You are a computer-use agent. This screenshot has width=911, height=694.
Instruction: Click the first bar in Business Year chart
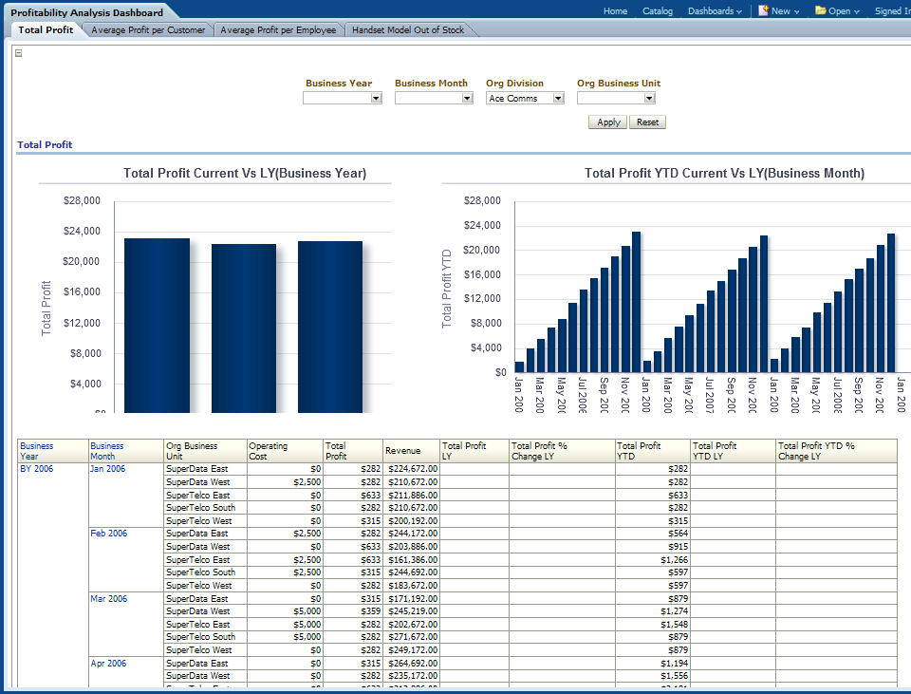(157, 326)
